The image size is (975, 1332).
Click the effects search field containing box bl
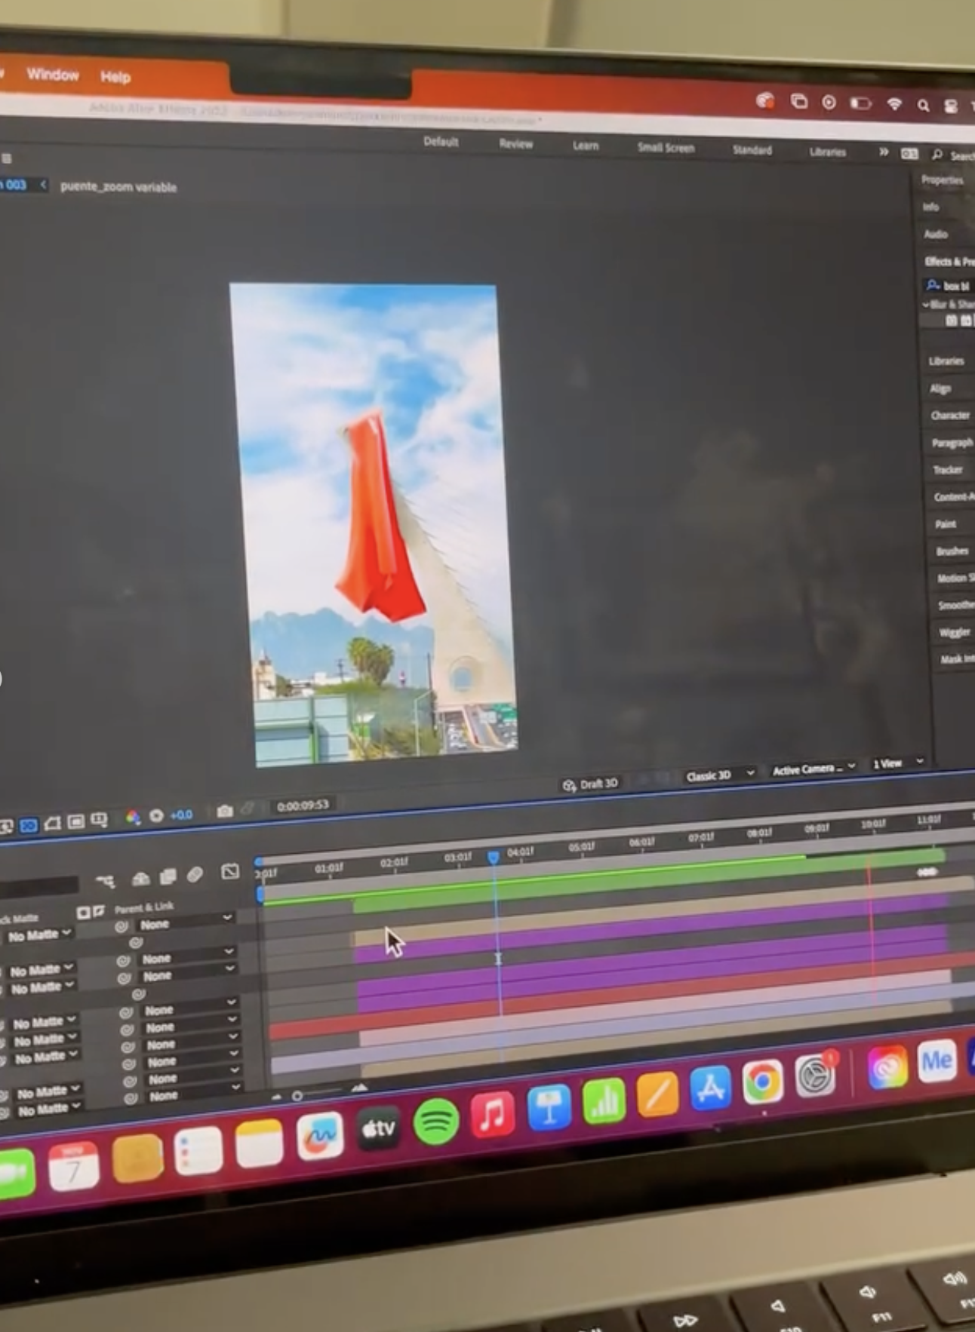949,286
